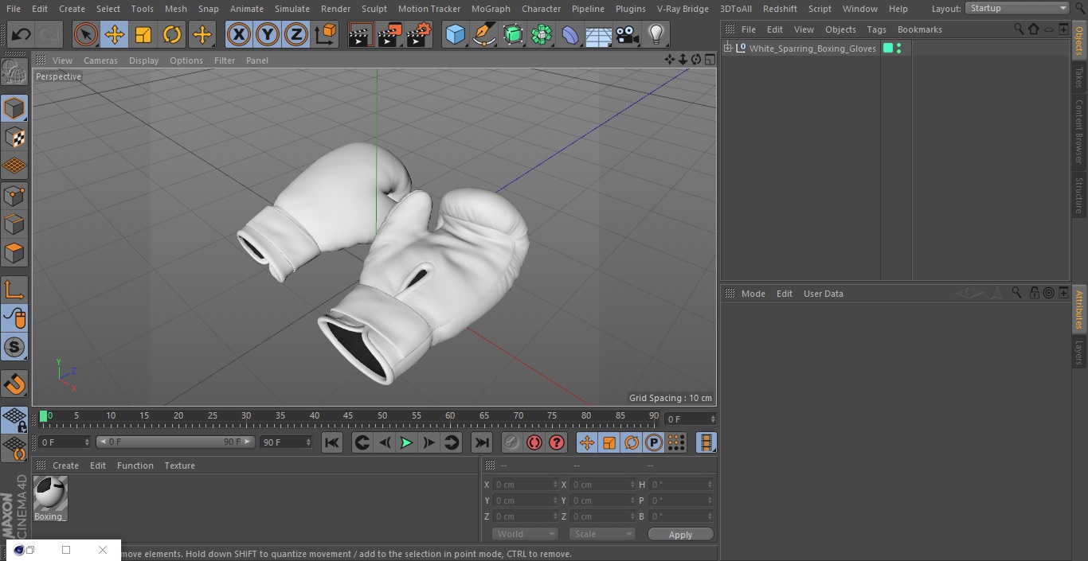1088x561 pixels.
Task: Click the search icon in Object manager
Action: click(x=1018, y=29)
